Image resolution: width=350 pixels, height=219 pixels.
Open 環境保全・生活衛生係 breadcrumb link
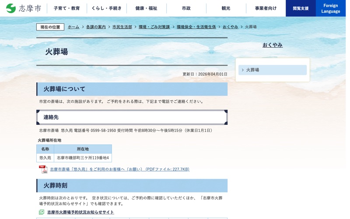click(x=196, y=27)
